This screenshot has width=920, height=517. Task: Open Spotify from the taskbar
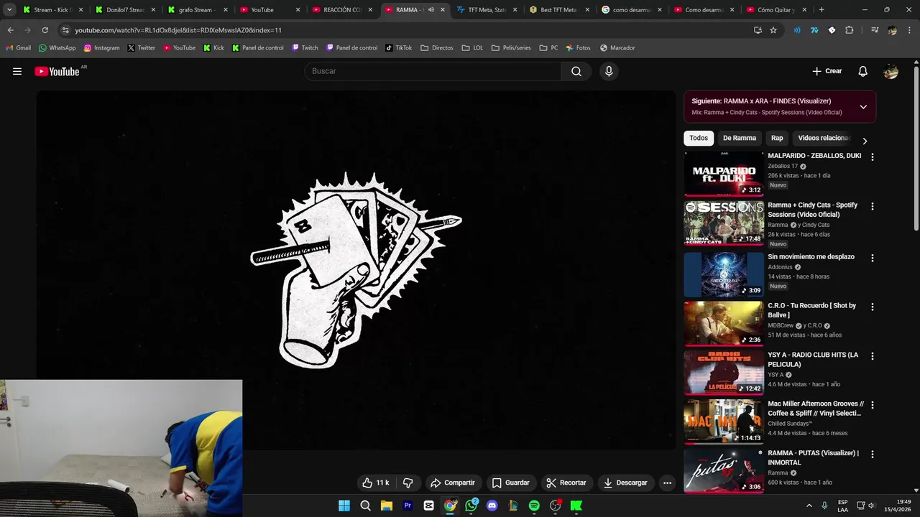pyautogui.click(x=534, y=506)
